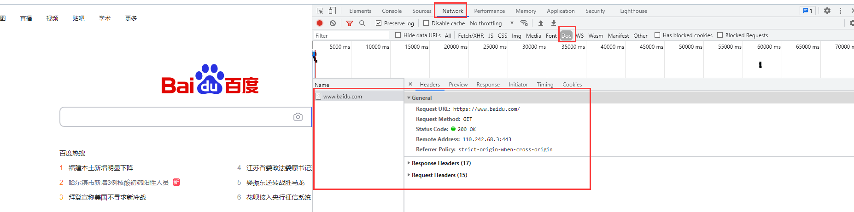Filter requests by Media
The width and height of the screenshot is (854, 212).
(533, 35)
